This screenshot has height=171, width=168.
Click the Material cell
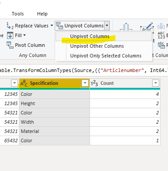tap(54, 131)
